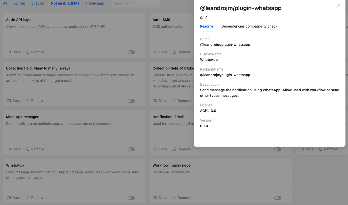Open Docs for Workflow: mailer node

click(160, 198)
